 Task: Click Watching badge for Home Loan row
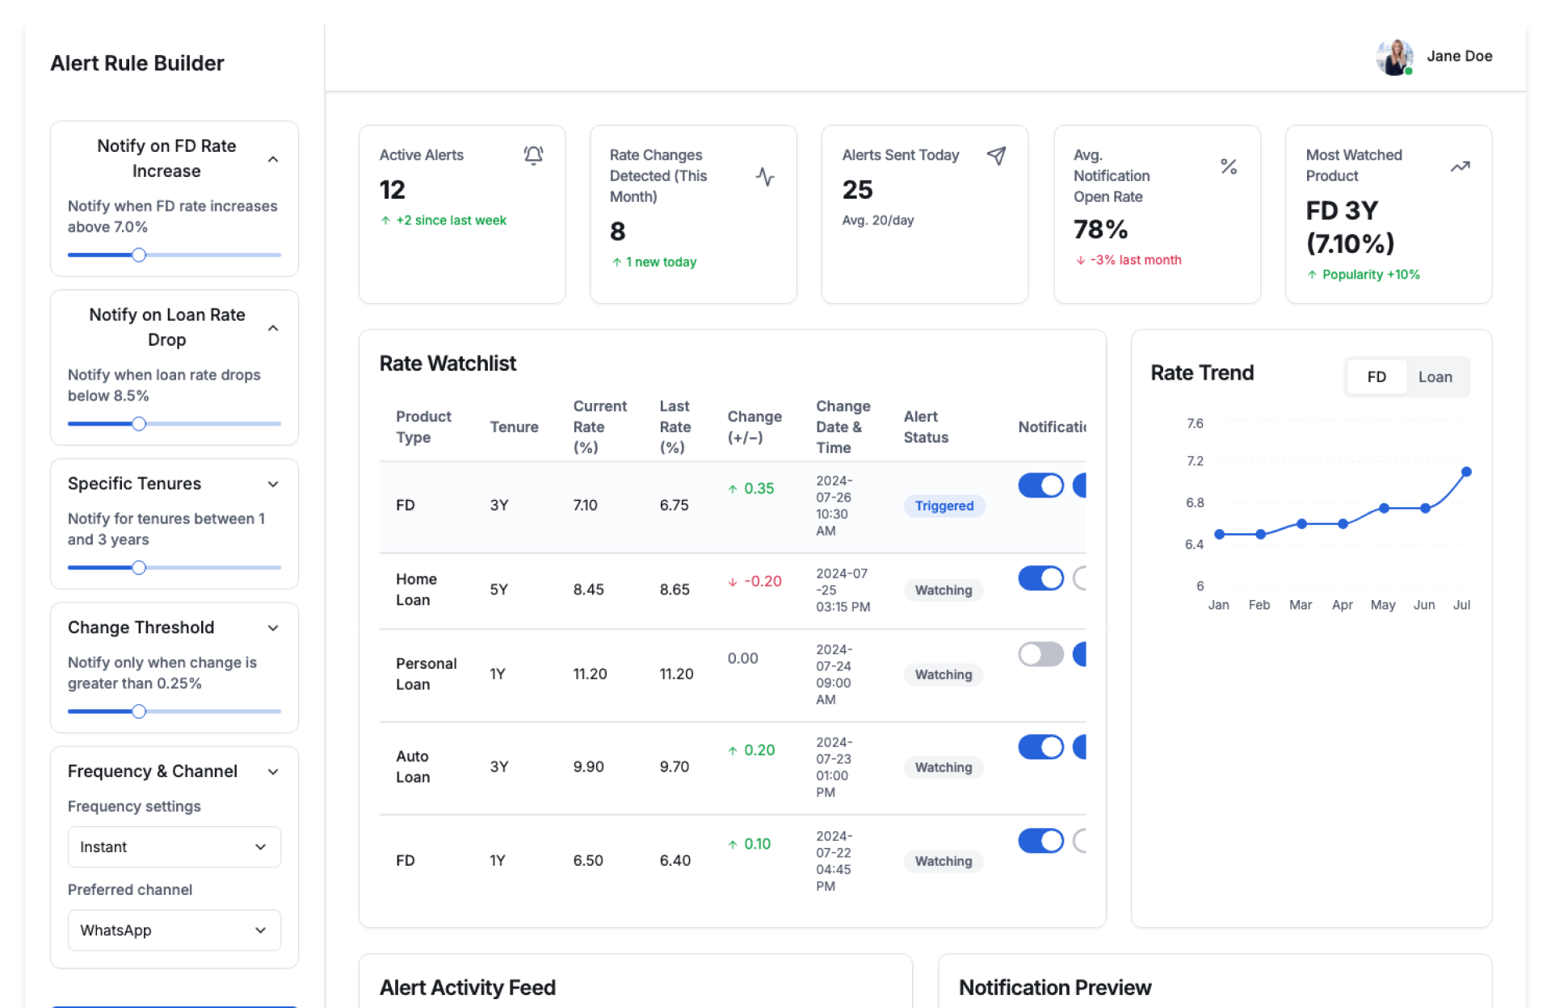[943, 590]
